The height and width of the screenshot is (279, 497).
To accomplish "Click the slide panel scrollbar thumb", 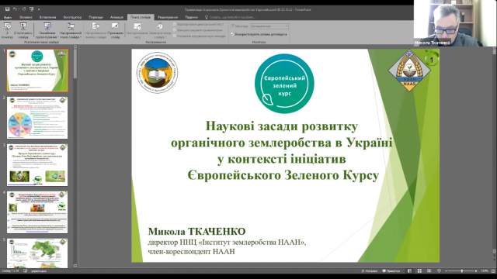I will point(75,64).
